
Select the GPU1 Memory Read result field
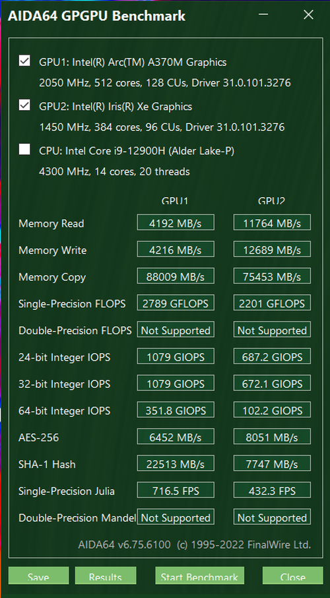tap(176, 222)
